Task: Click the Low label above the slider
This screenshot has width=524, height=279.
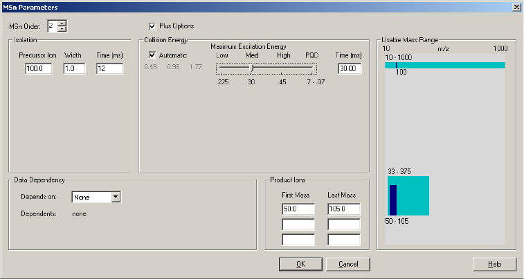Action: point(222,55)
